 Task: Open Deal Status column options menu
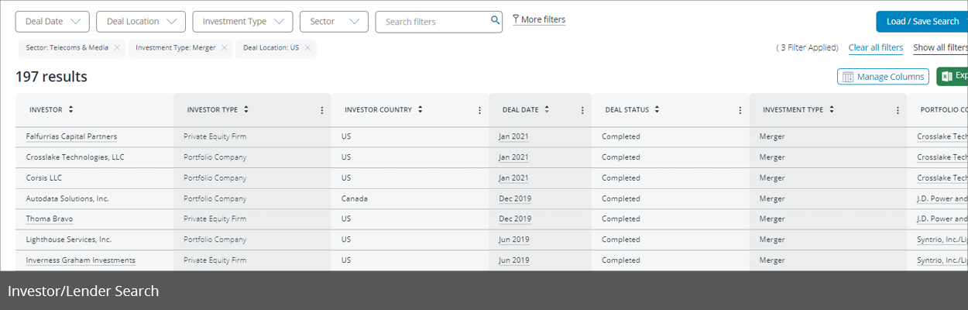click(740, 110)
